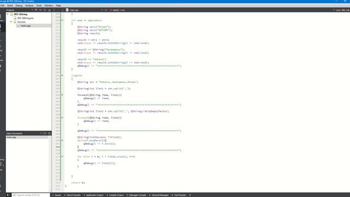The width and height of the screenshot is (350, 197).
Task: Open the Tools menu
Action: pos(39,5)
